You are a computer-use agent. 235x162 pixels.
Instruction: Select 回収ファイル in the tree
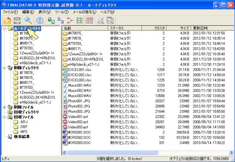[23, 117]
